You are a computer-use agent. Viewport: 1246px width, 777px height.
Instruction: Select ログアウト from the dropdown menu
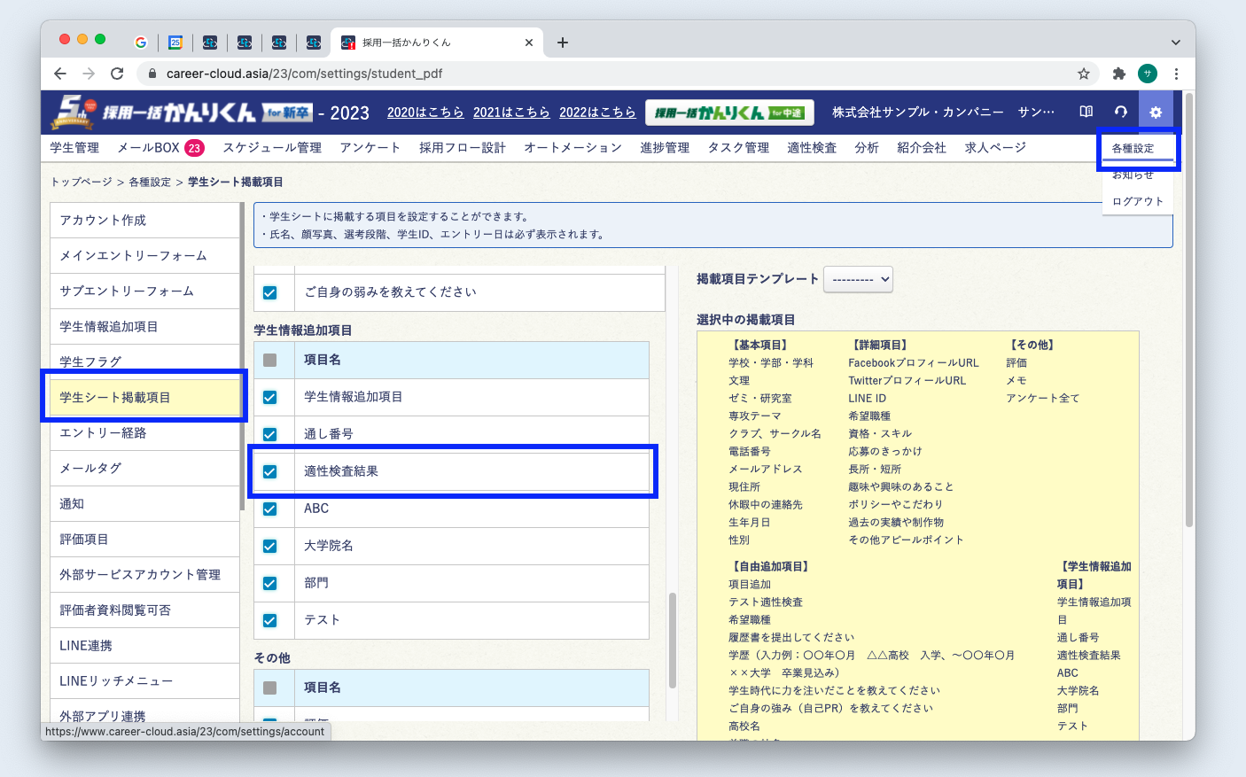[1138, 201]
